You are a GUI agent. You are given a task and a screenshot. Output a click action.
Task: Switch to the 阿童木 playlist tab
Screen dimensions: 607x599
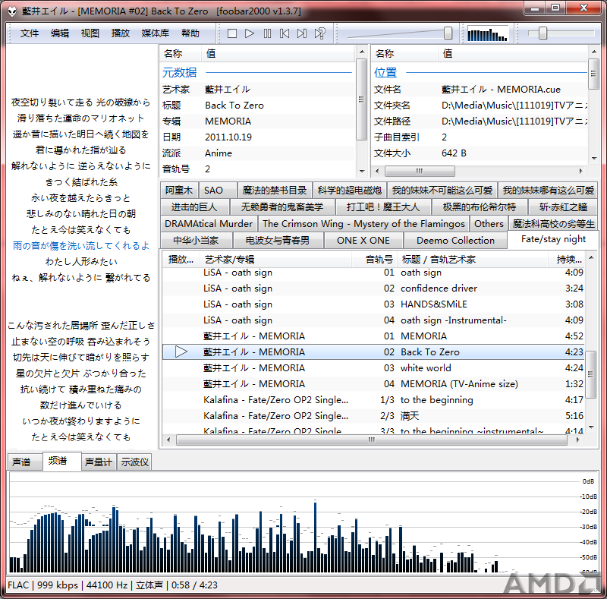point(179,191)
